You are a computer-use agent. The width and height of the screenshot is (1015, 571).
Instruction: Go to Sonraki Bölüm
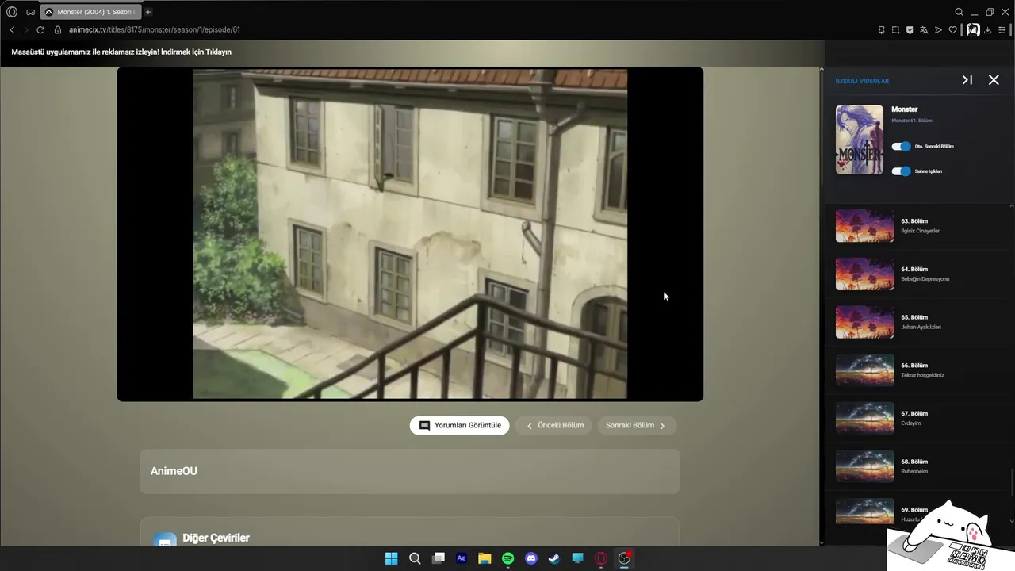click(x=636, y=426)
